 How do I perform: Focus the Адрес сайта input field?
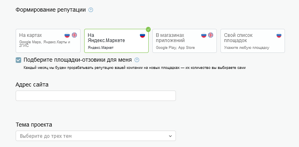click(96, 96)
